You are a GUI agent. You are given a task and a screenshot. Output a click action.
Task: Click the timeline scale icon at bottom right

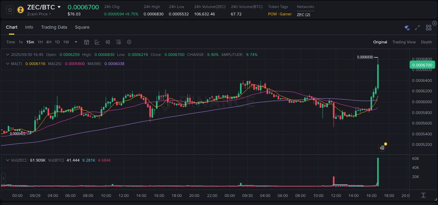coord(423,196)
